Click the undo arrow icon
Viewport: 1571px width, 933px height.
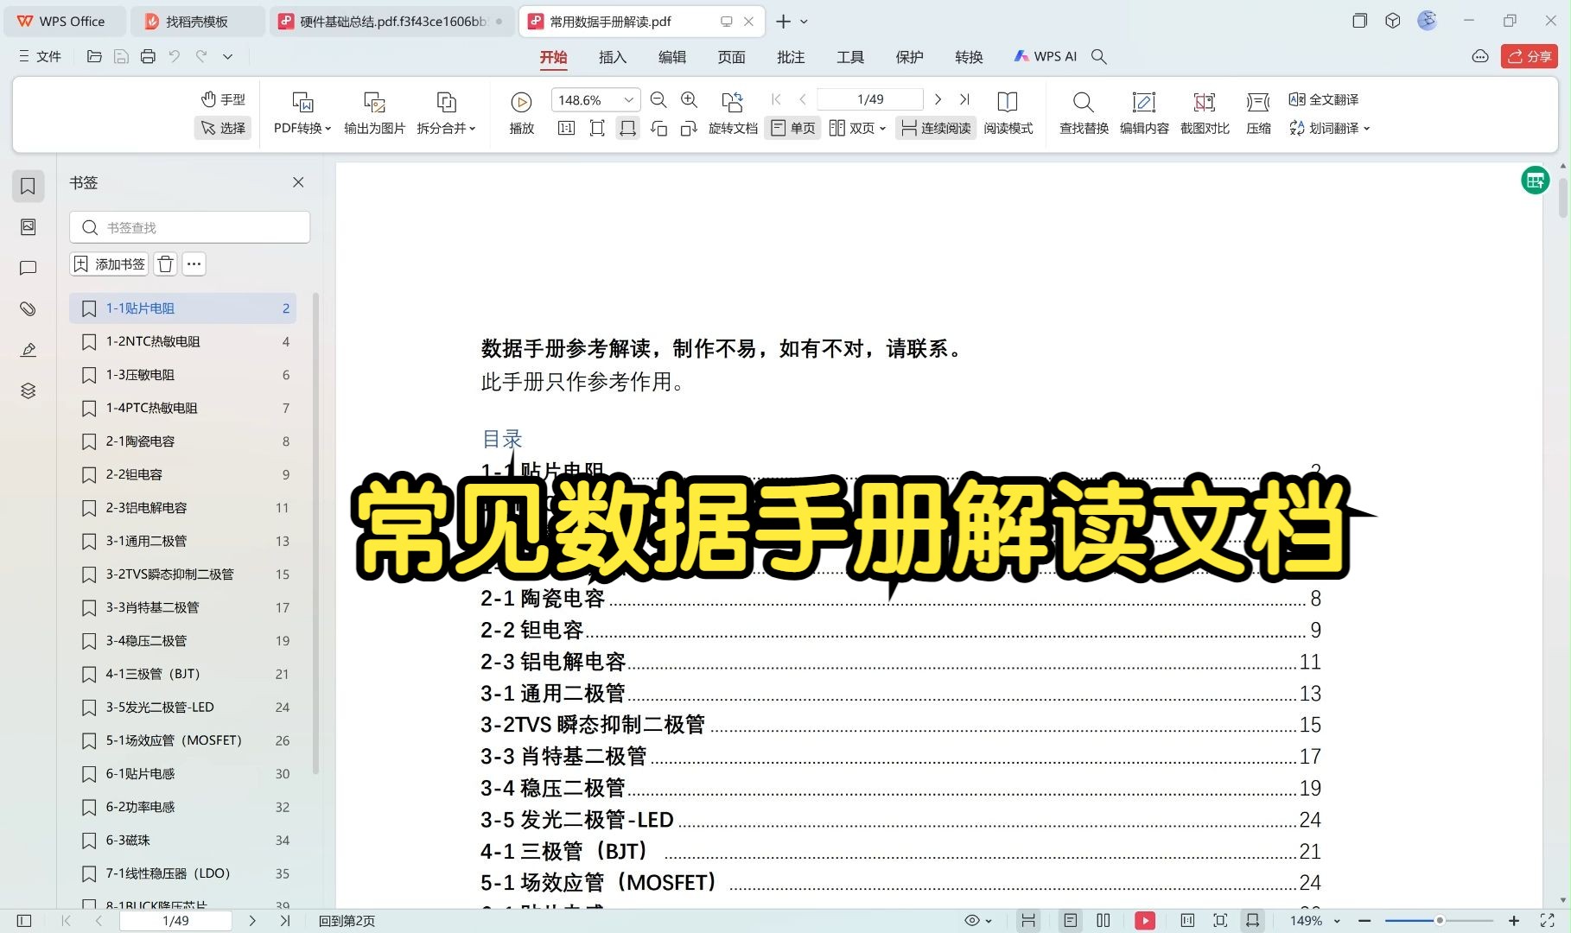pos(175,56)
